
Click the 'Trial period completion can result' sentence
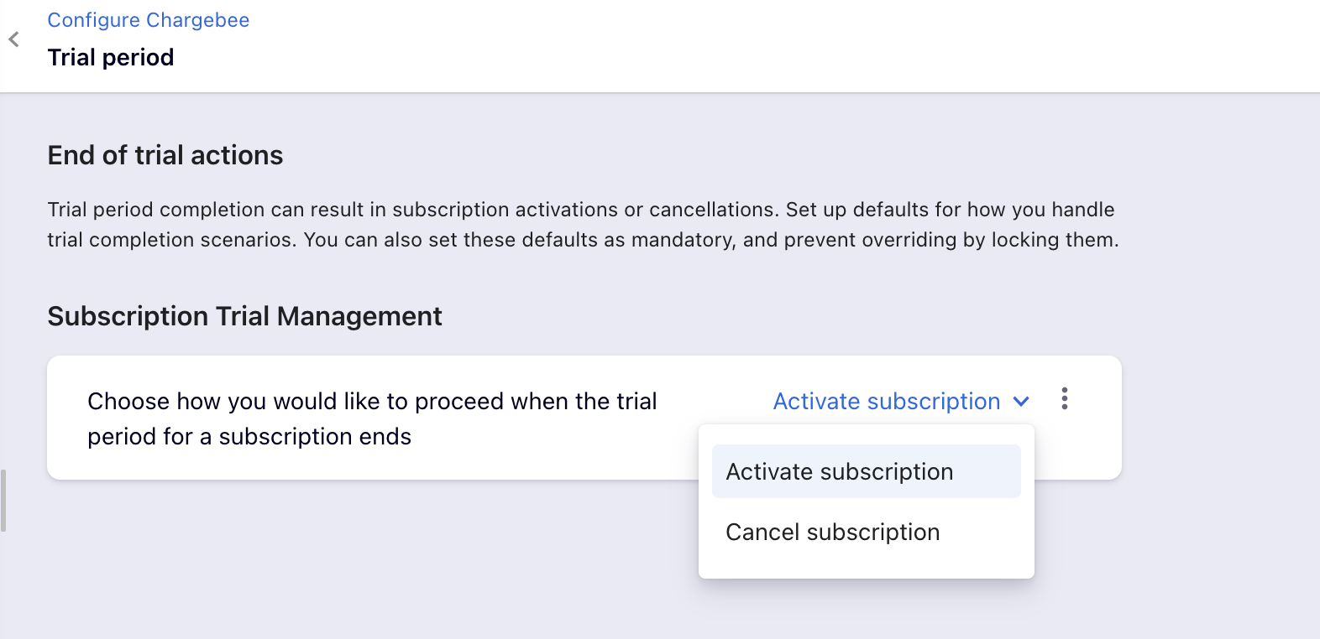tap(413, 210)
